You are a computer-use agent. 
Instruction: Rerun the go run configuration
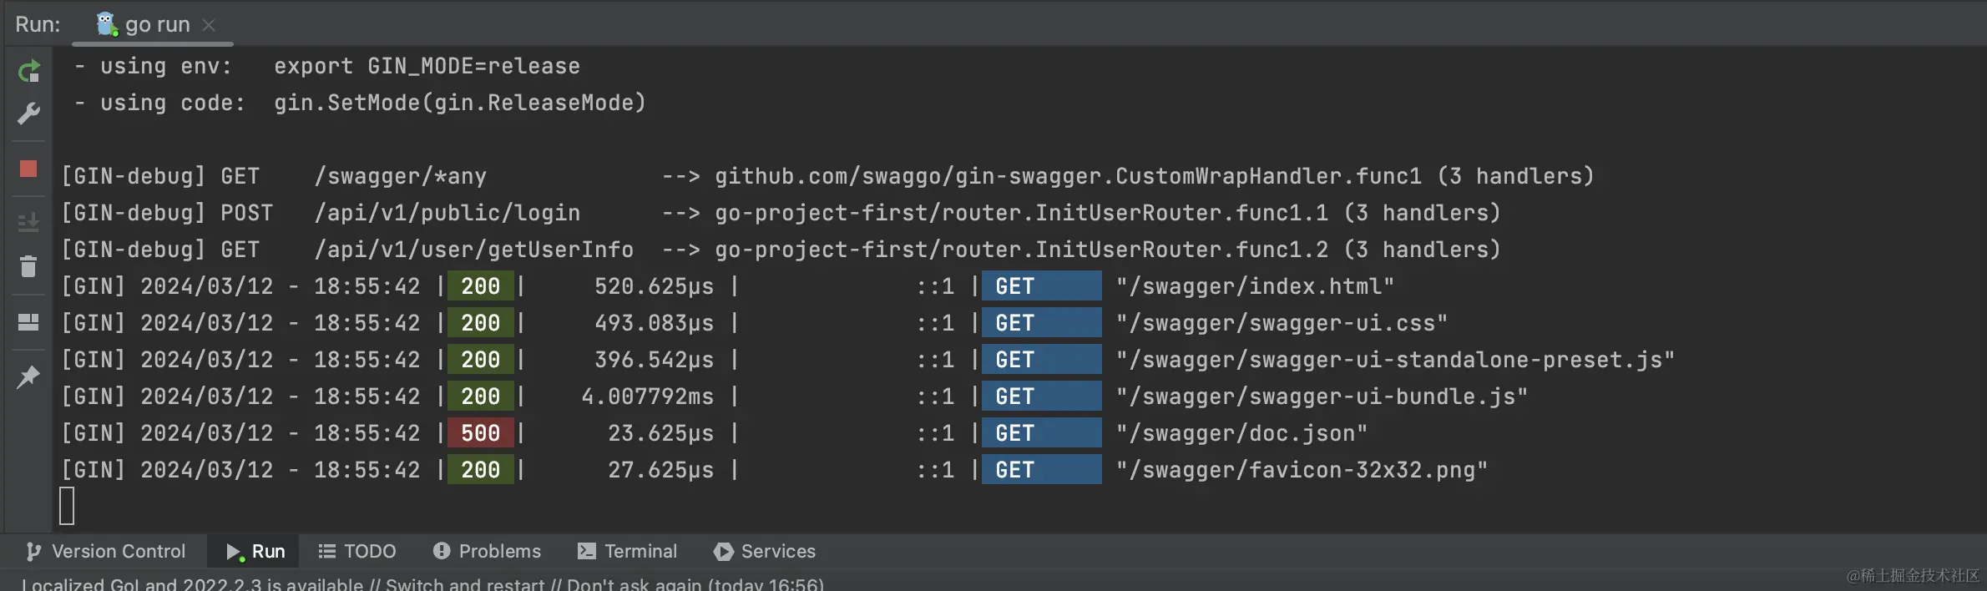point(28,72)
